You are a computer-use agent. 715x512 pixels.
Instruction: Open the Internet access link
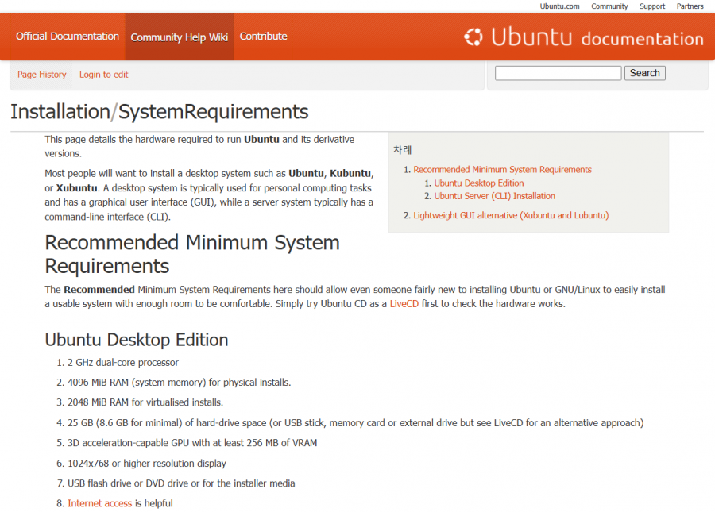[100, 503]
